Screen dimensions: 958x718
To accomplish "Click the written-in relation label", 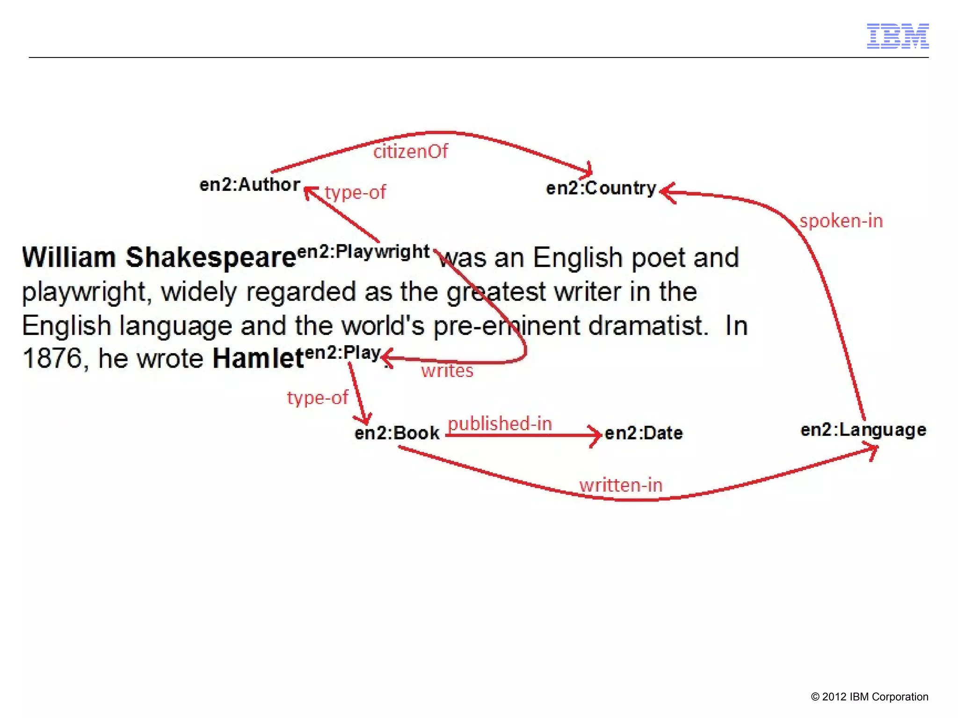I will (x=621, y=485).
